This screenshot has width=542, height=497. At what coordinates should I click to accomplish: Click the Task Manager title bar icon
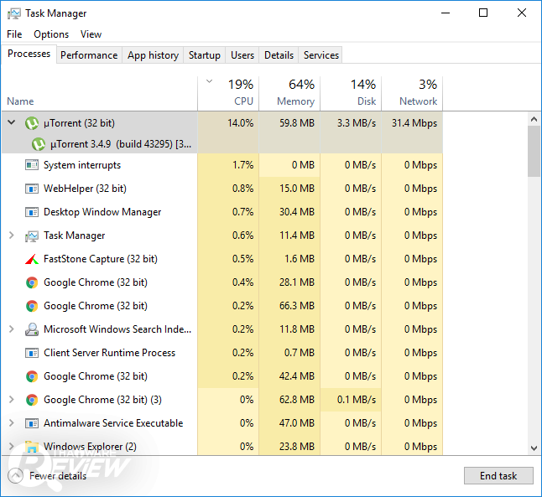[14, 13]
